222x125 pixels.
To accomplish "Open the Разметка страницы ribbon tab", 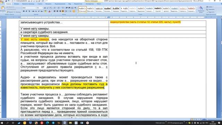I will 28,4.
